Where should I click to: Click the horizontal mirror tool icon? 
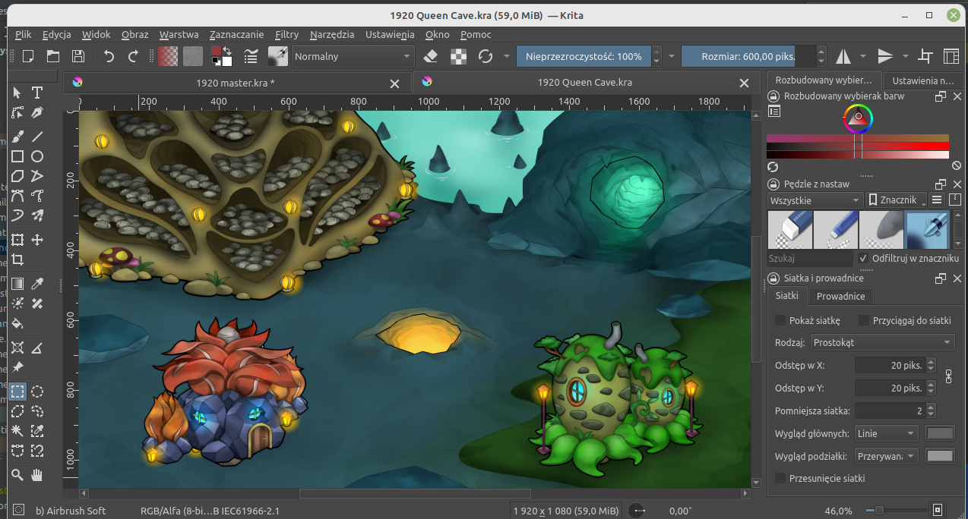pos(843,56)
